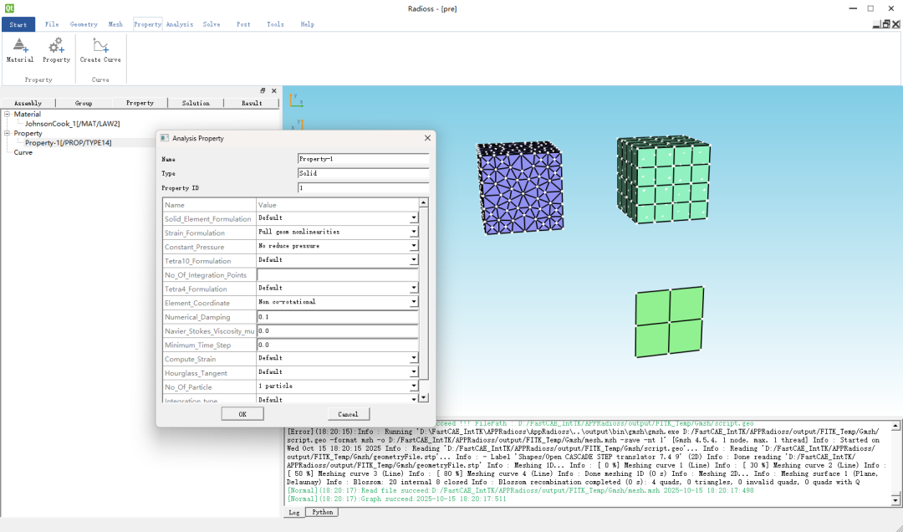Open the Mesh menu

point(115,24)
